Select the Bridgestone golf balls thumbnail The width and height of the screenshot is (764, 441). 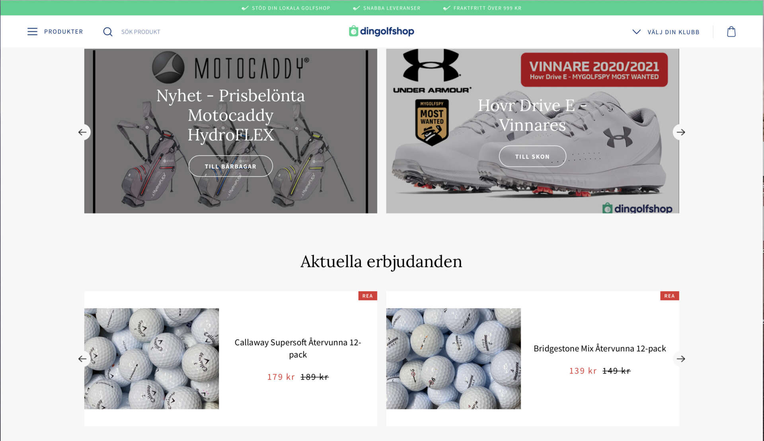click(453, 359)
